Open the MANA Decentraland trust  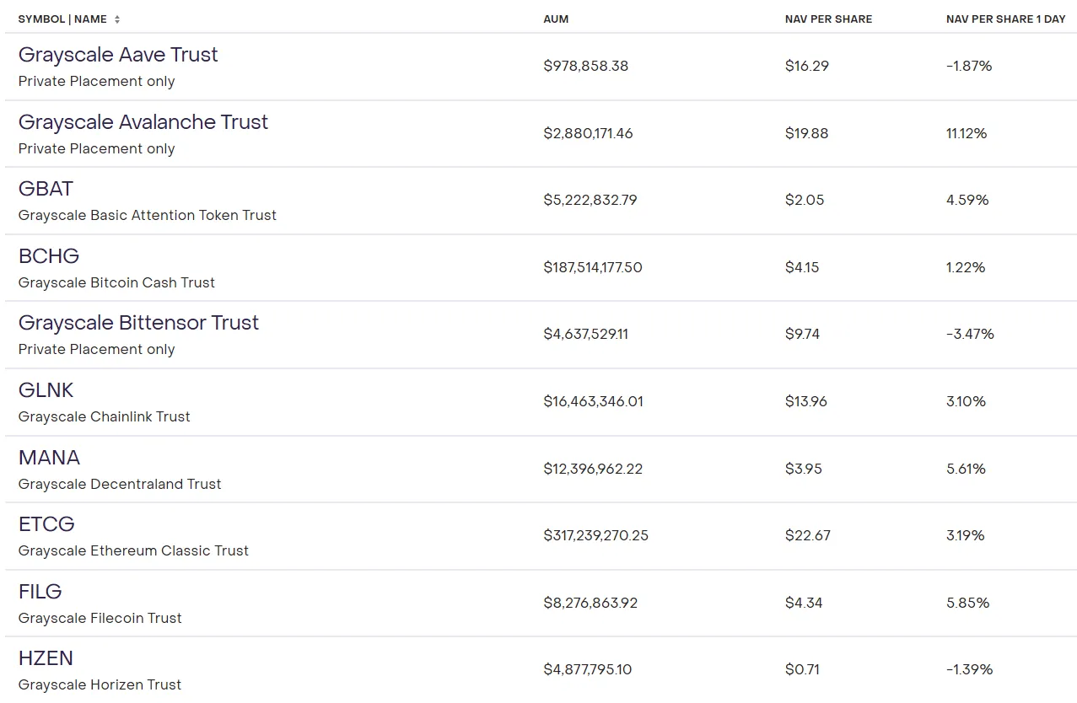pyautogui.click(x=50, y=458)
